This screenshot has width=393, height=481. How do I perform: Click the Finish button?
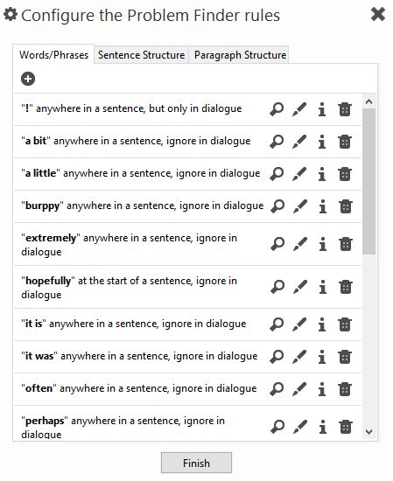click(x=196, y=463)
